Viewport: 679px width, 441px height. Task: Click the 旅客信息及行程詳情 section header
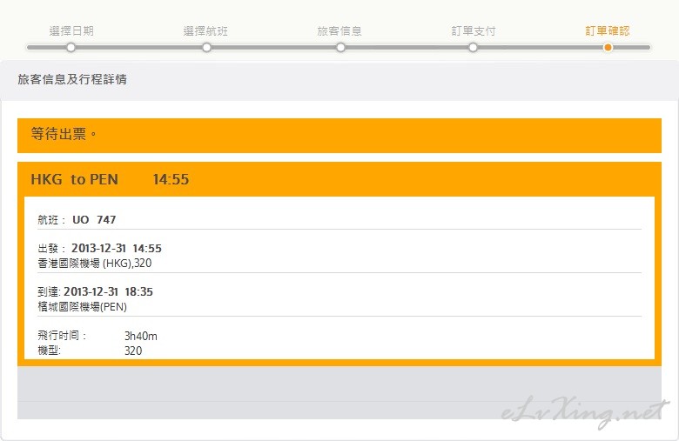[x=72, y=80]
